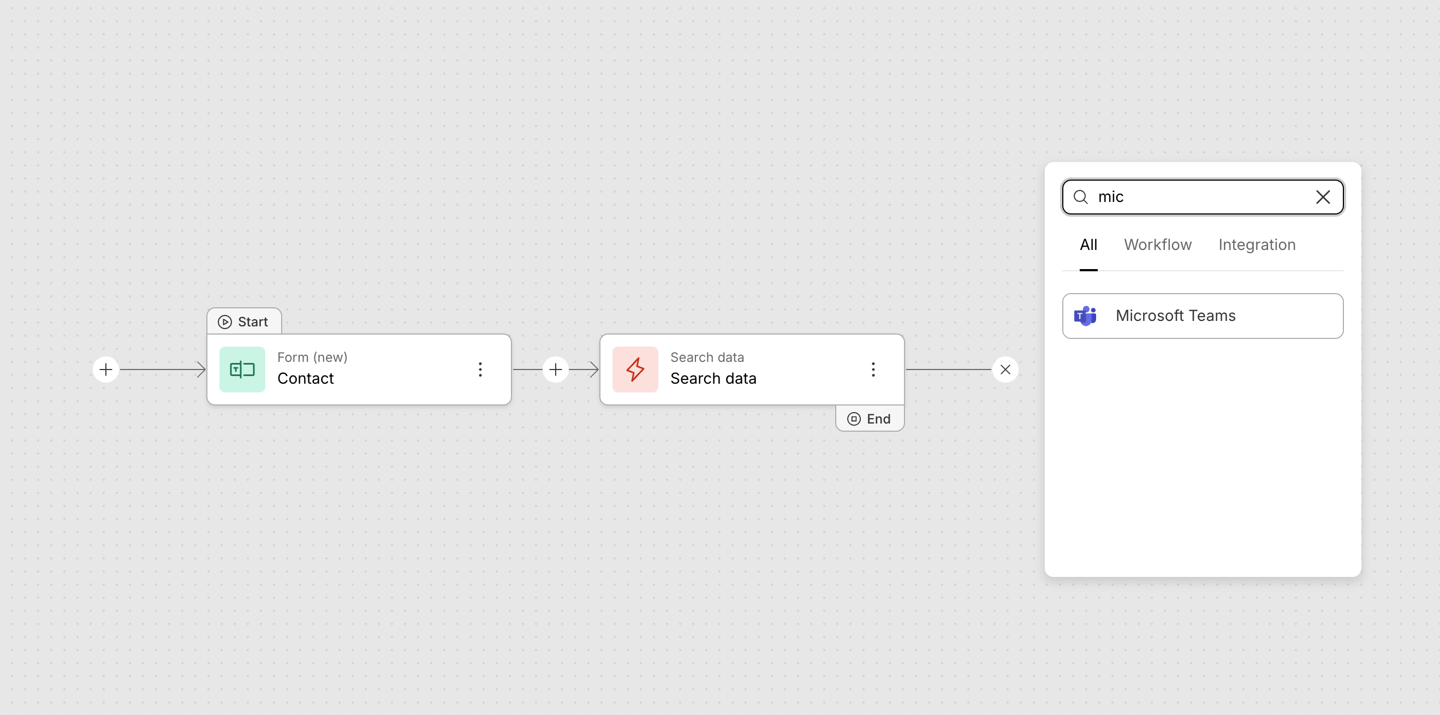Clear the search field with the X

tap(1323, 198)
